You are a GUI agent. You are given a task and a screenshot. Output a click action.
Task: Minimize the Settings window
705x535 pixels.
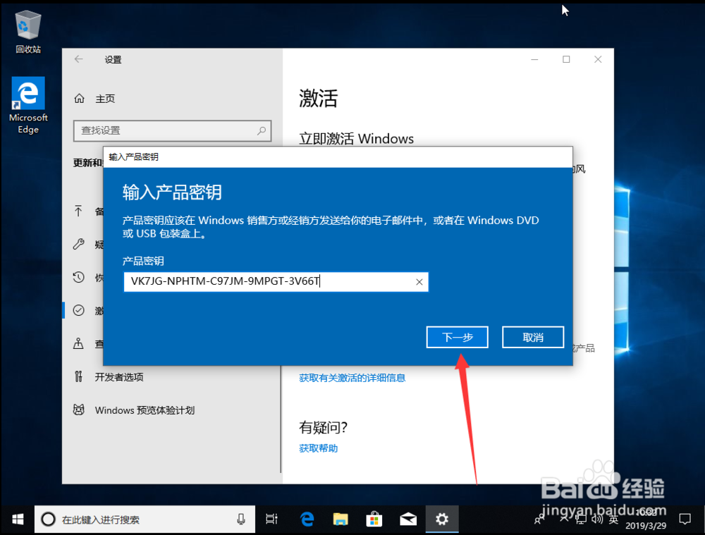(534, 59)
